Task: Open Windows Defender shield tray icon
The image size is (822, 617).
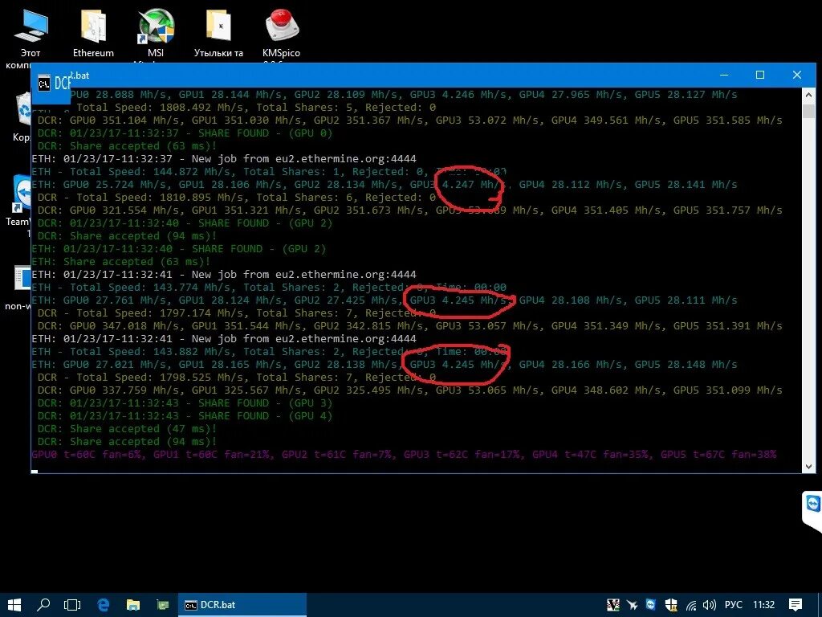Action: tap(671, 605)
